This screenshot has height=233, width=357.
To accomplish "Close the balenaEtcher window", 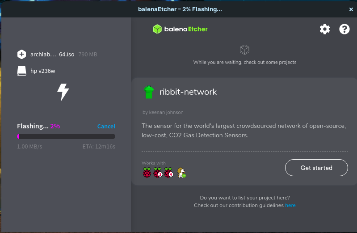I will click(351, 9).
